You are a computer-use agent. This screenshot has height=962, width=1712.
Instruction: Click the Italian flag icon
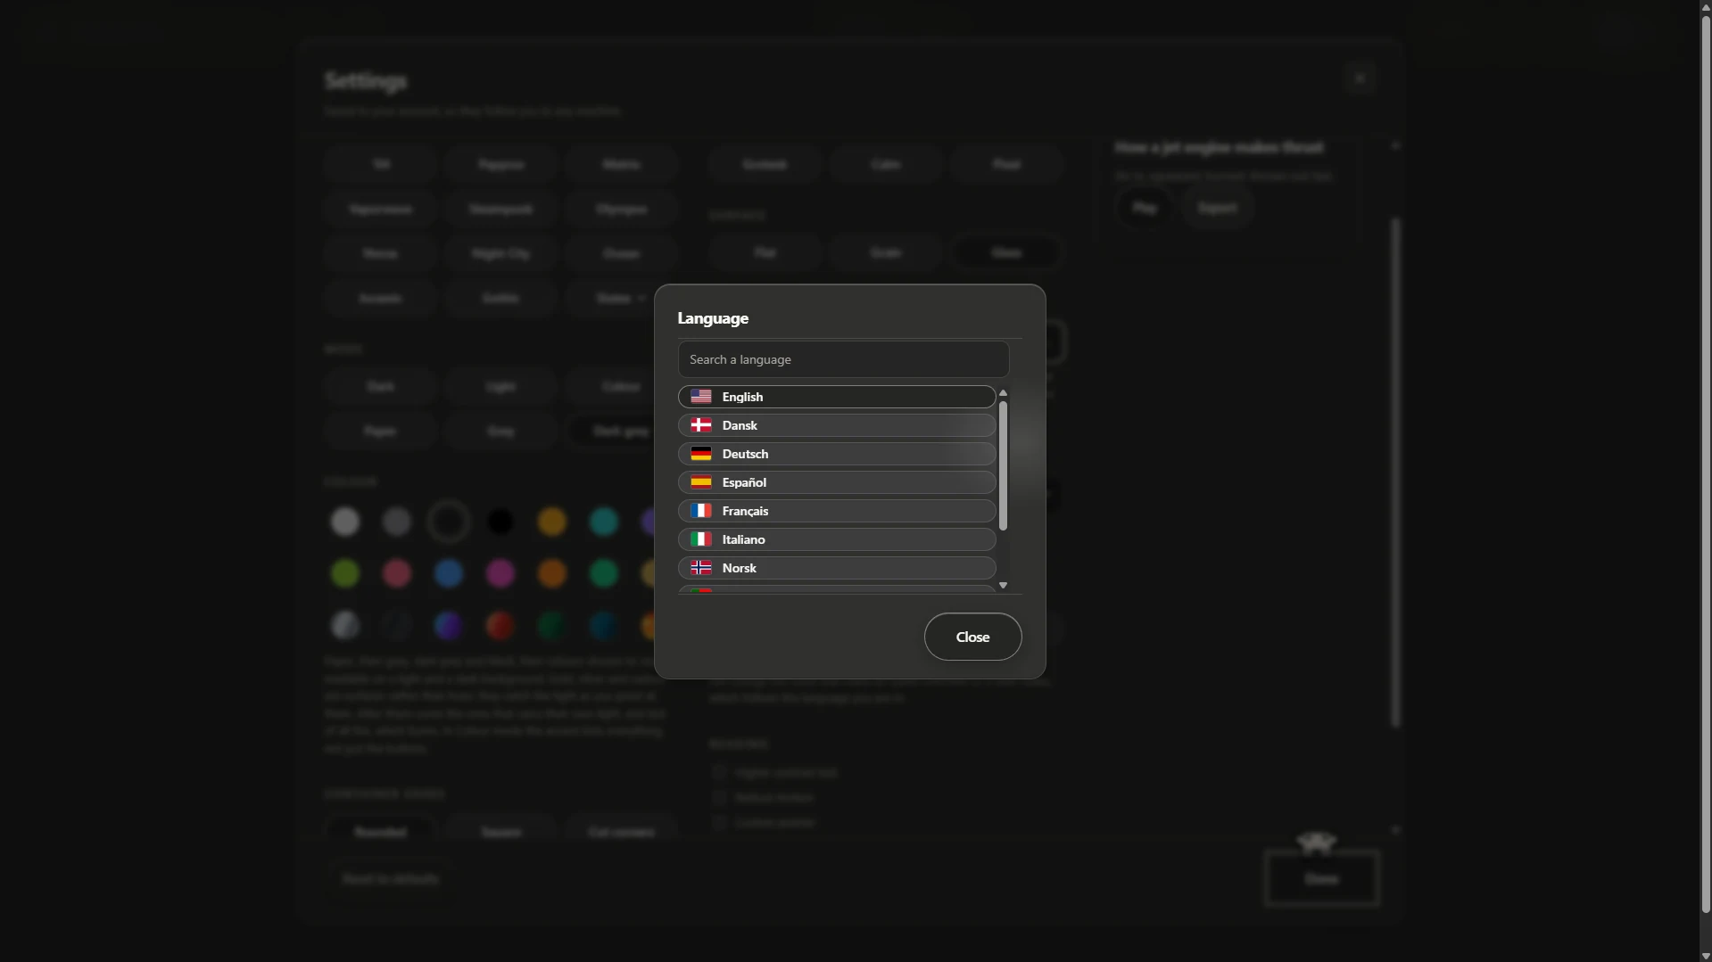click(701, 539)
